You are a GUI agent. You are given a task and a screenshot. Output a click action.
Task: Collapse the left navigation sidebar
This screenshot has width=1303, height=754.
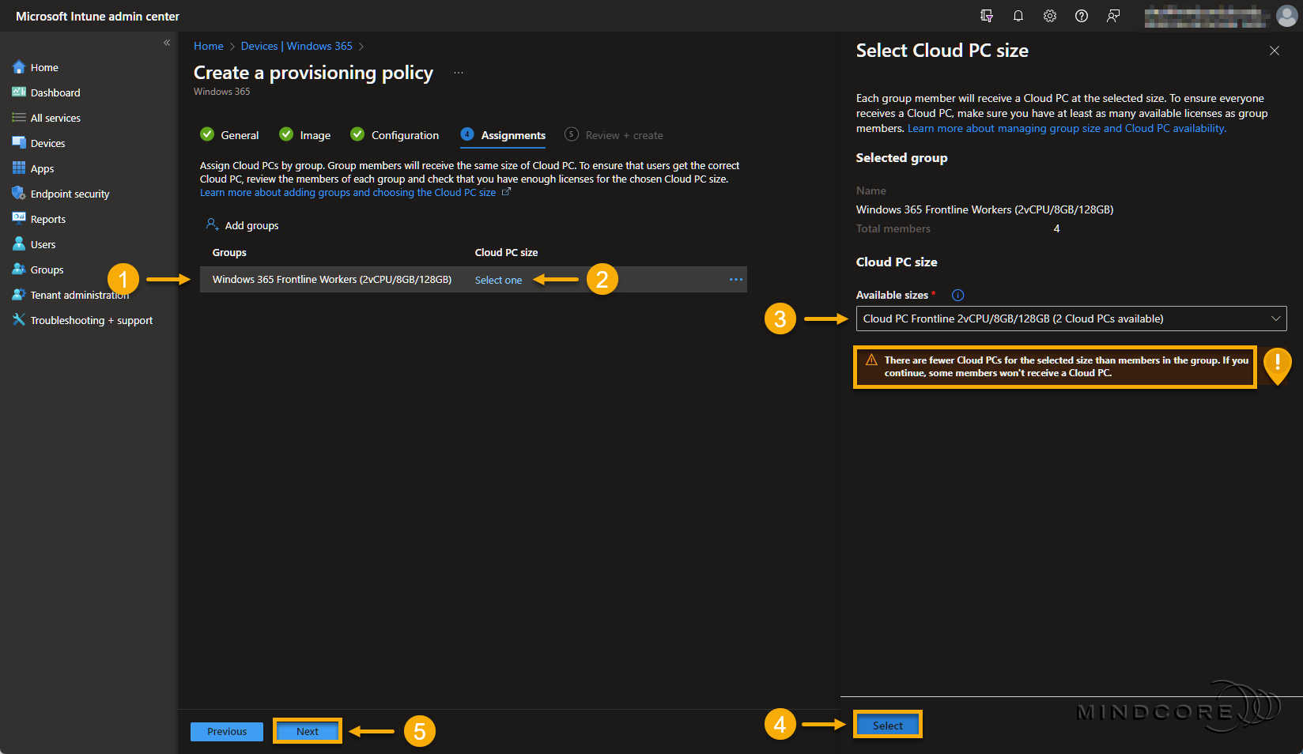(167, 43)
